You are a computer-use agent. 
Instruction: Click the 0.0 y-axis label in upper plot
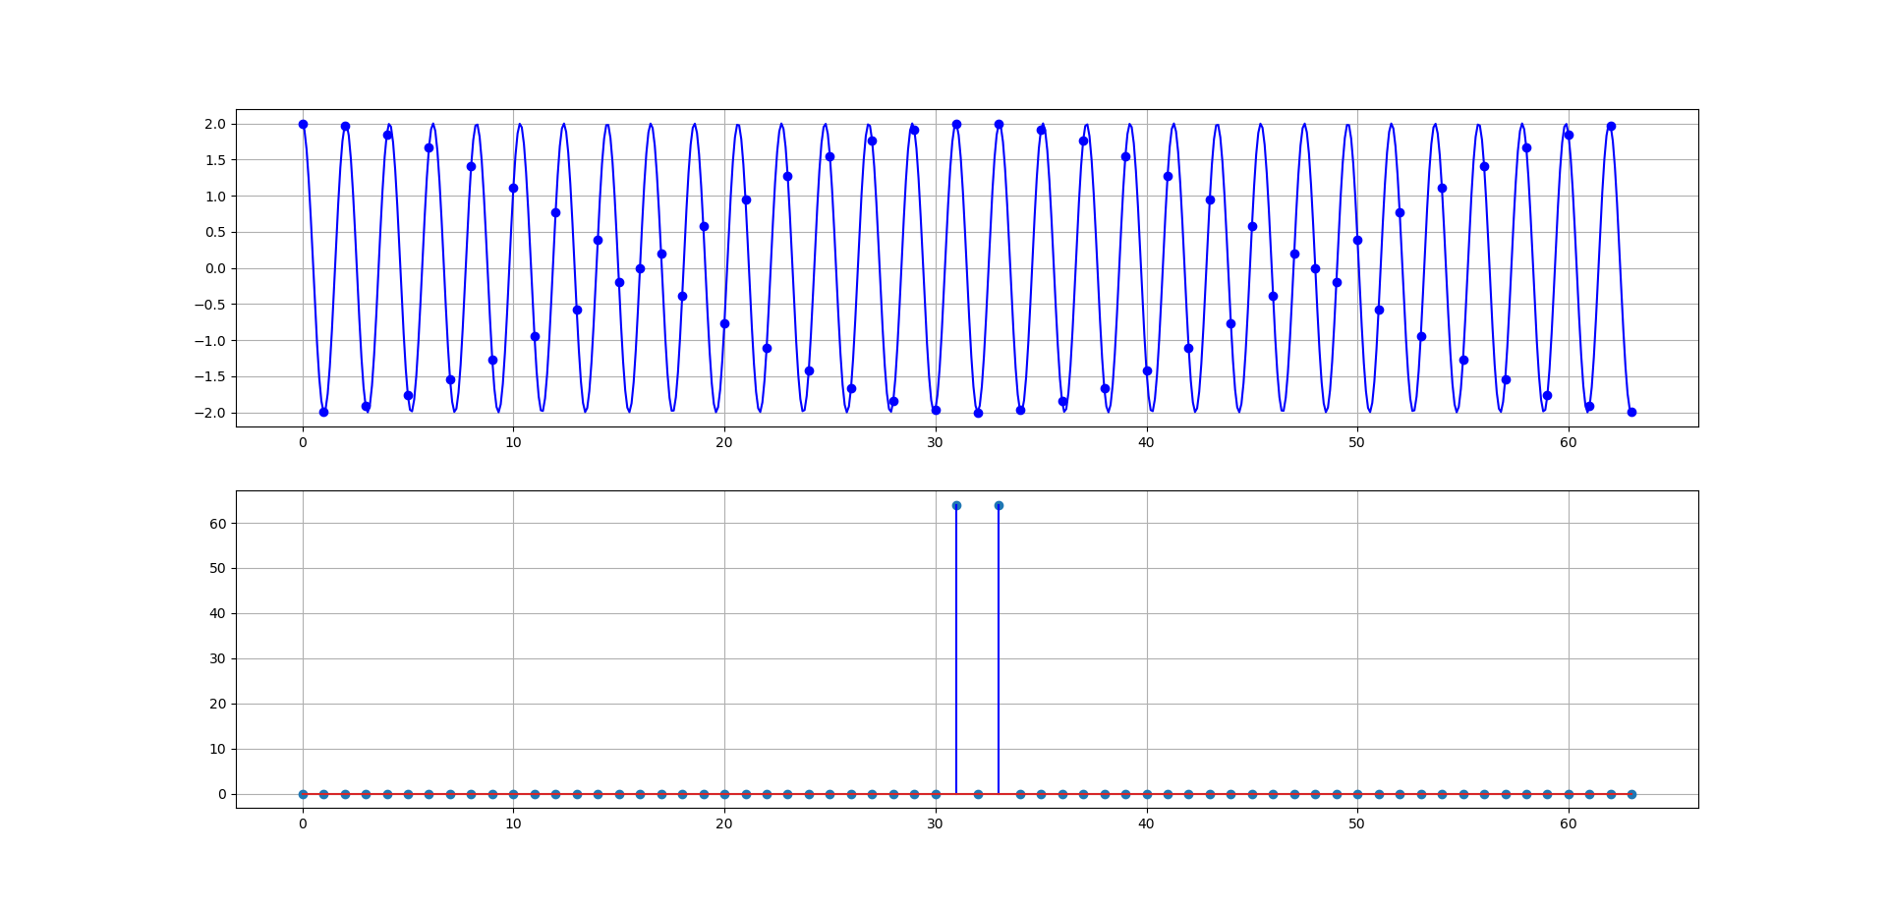[x=215, y=268]
